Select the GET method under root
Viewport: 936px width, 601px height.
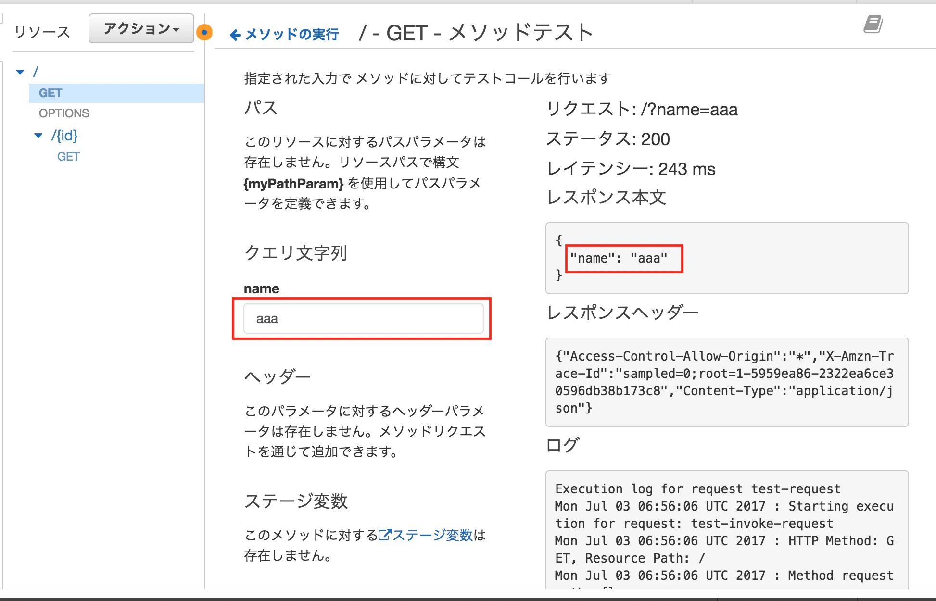tap(116, 93)
